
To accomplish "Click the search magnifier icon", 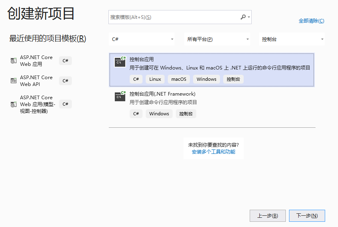I will click(243, 17).
